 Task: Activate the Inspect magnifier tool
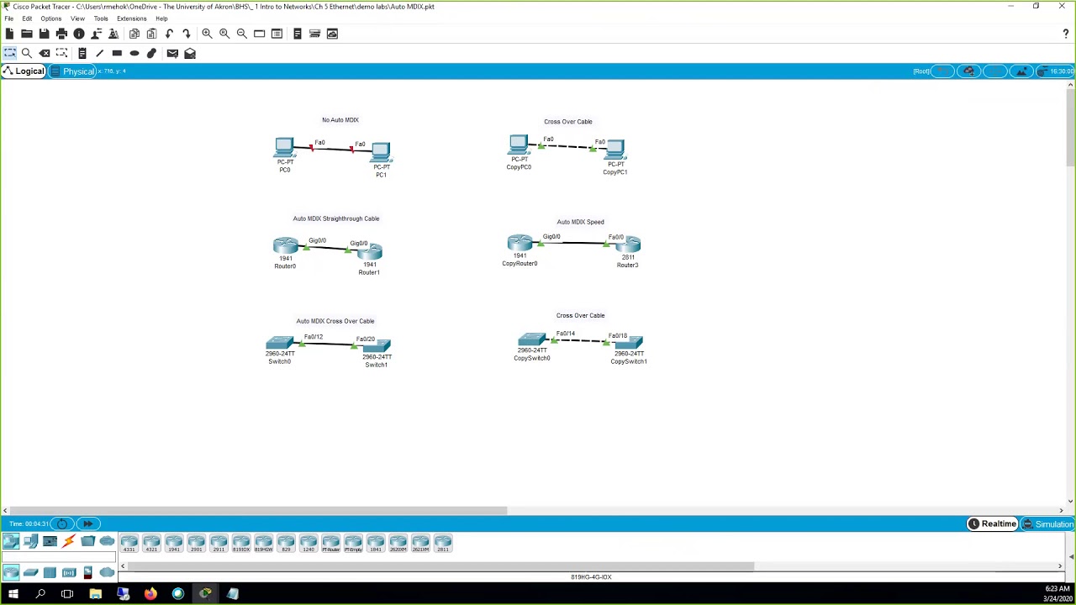pyautogui.click(x=27, y=53)
